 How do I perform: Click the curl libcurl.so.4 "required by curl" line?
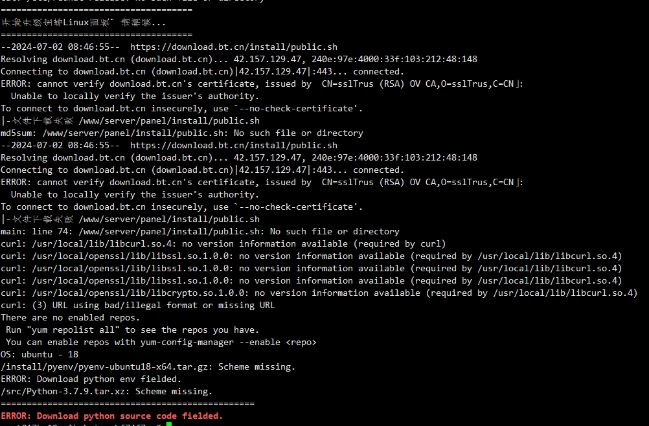tap(223, 243)
